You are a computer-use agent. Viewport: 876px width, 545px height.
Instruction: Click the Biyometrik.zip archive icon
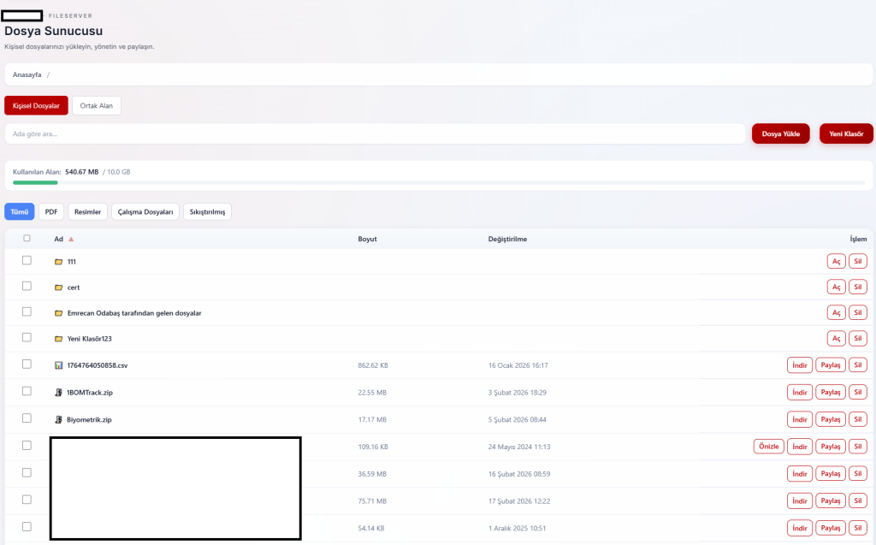click(58, 420)
